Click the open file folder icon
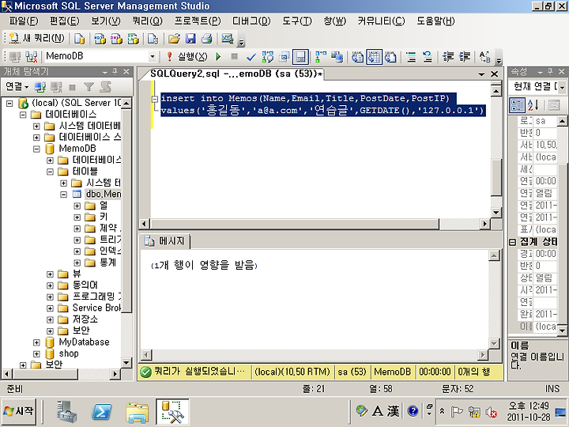Screen dimensions: 569x427 (174, 38)
